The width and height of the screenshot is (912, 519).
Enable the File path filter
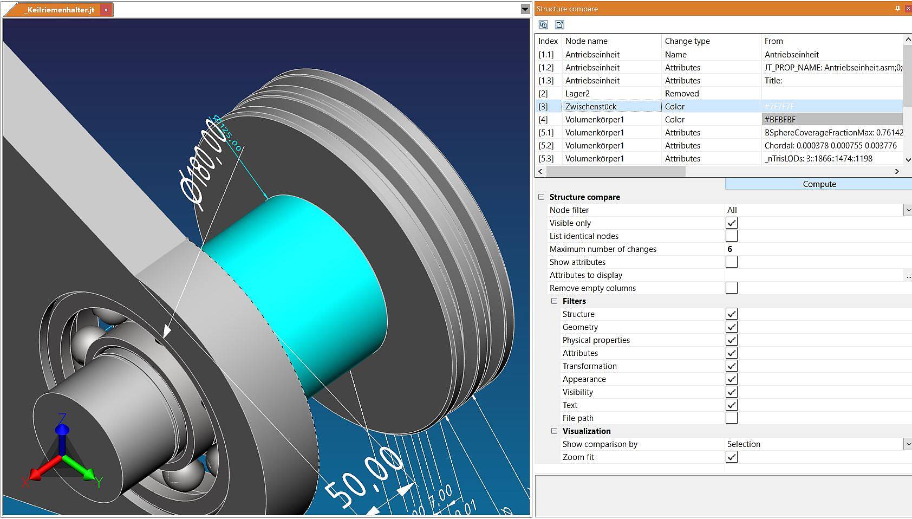pos(732,418)
